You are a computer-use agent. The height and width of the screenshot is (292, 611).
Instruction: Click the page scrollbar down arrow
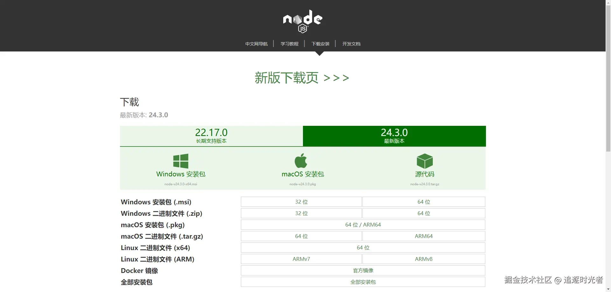click(608, 289)
